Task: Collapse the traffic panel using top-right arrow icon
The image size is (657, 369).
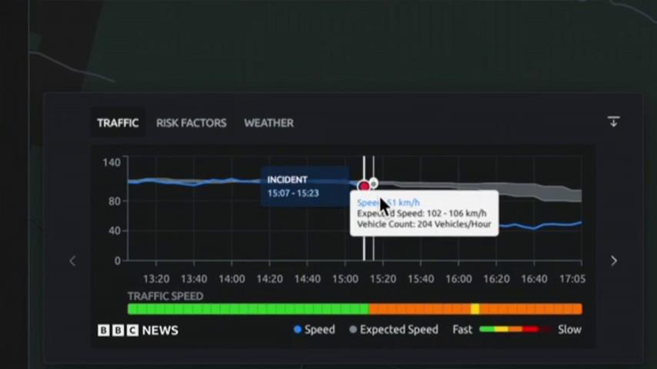Action: 613,122
